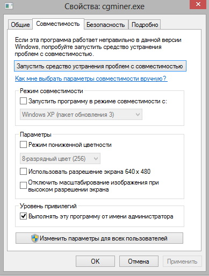Toggle Режим пониженной цветности checkbox
Image resolution: width=209 pixels, height=276 pixels.
tap(23, 145)
